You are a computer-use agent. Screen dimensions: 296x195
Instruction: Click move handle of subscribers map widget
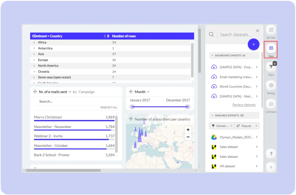coord(131,119)
